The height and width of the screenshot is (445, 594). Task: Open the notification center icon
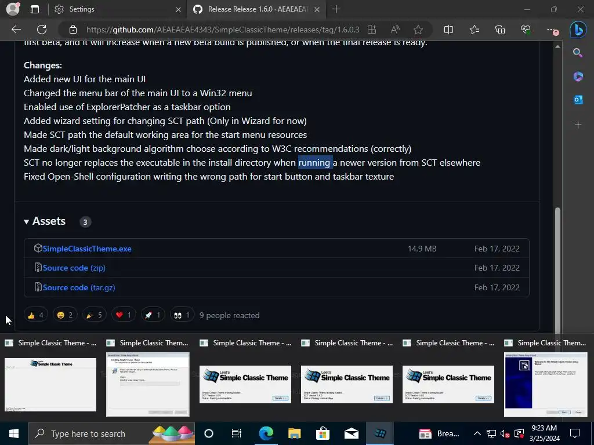click(x=575, y=433)
